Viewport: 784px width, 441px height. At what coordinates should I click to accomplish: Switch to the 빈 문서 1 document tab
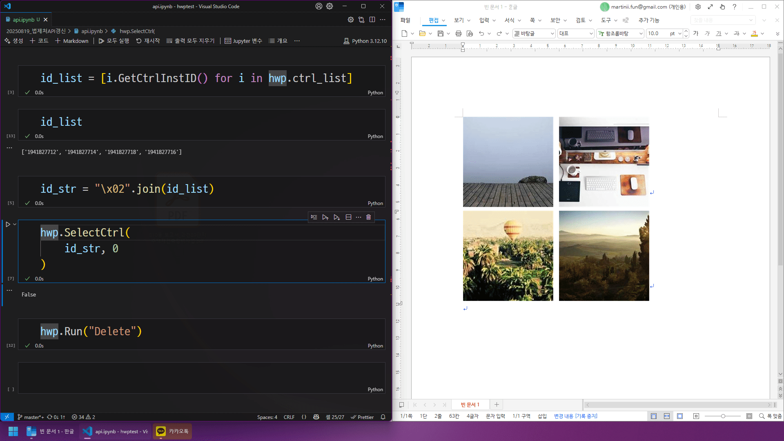470,405
